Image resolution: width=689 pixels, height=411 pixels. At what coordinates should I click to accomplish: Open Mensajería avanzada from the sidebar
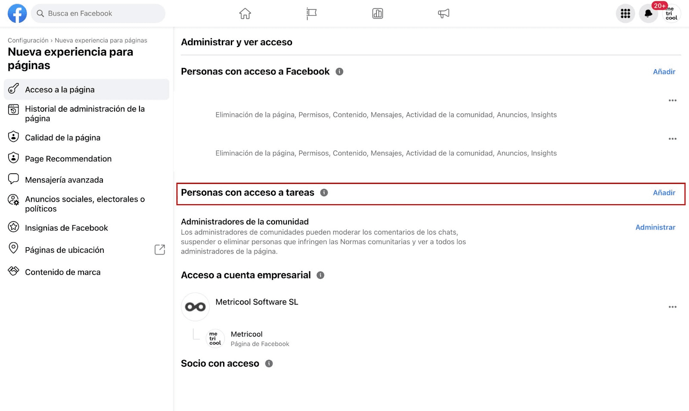point(64,180)
